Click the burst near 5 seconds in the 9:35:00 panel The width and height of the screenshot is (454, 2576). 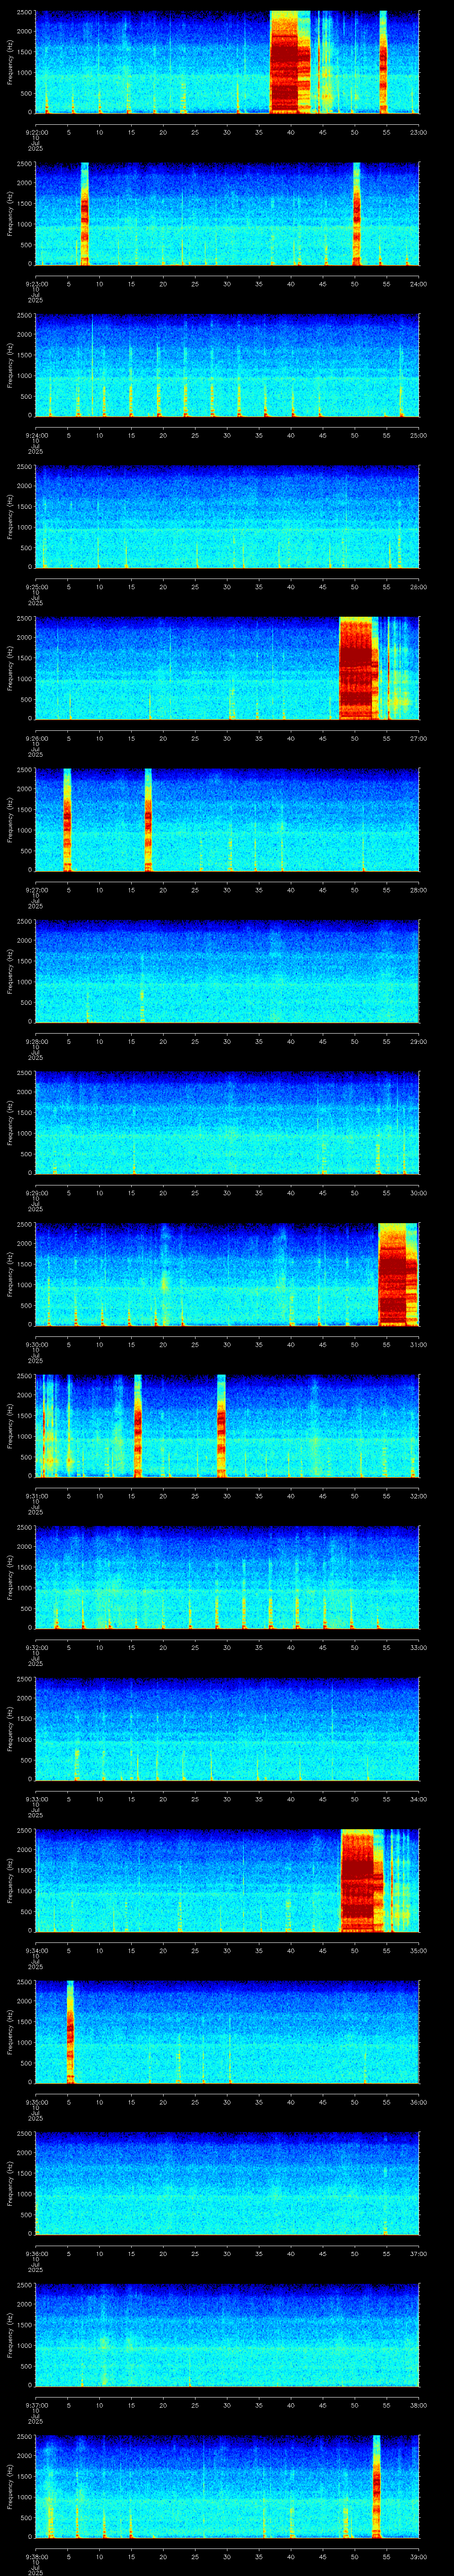[x=70, y=2032]
